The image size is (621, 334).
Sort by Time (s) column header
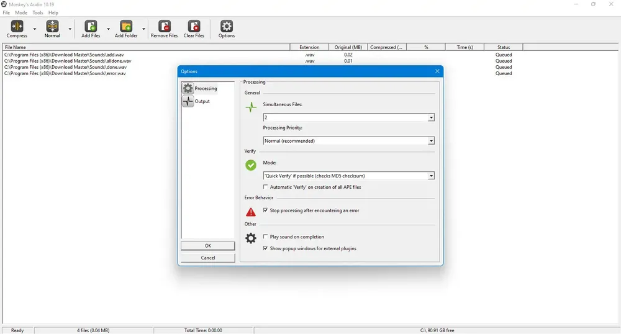click(465, 47)
